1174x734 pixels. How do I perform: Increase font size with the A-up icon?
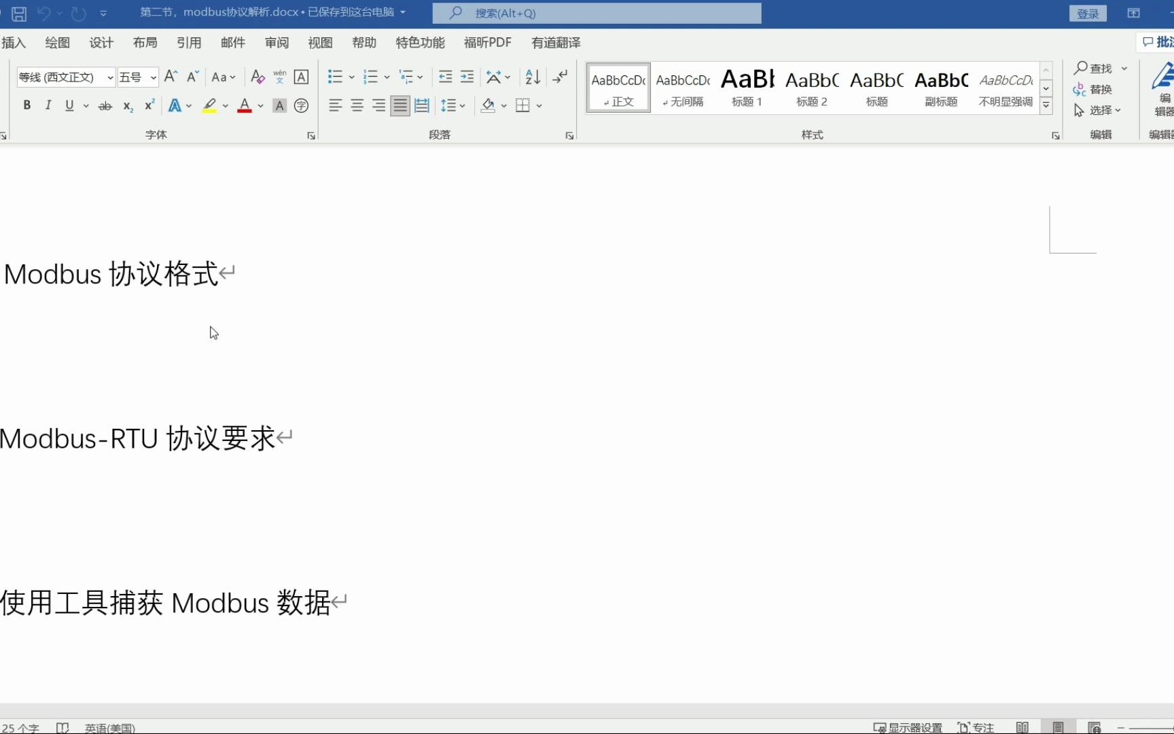tap(171, 76)
